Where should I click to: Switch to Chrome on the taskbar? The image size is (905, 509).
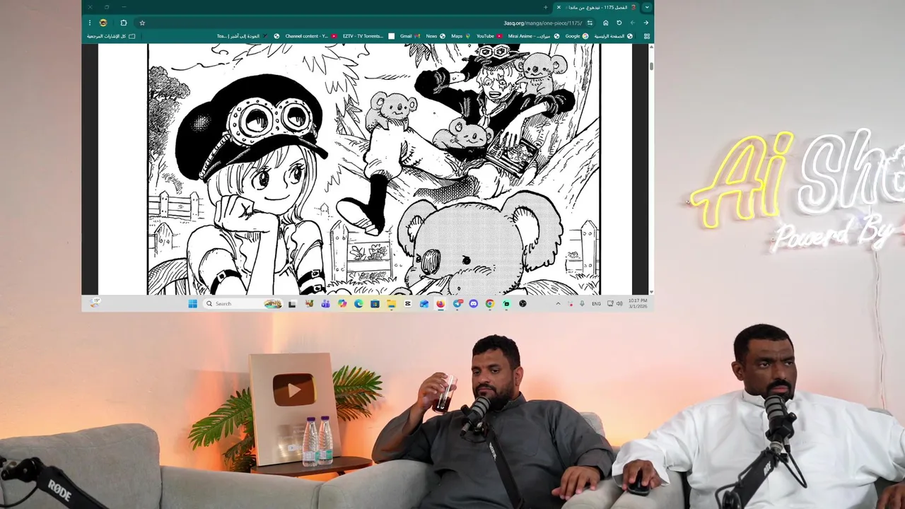click(489, 303)
